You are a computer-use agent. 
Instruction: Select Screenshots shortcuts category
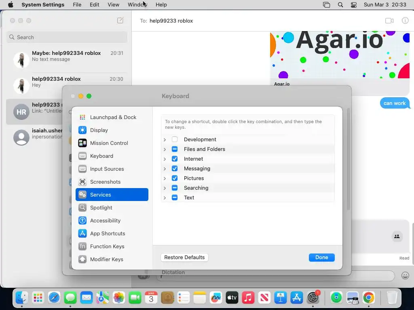(x=112, y=182)
